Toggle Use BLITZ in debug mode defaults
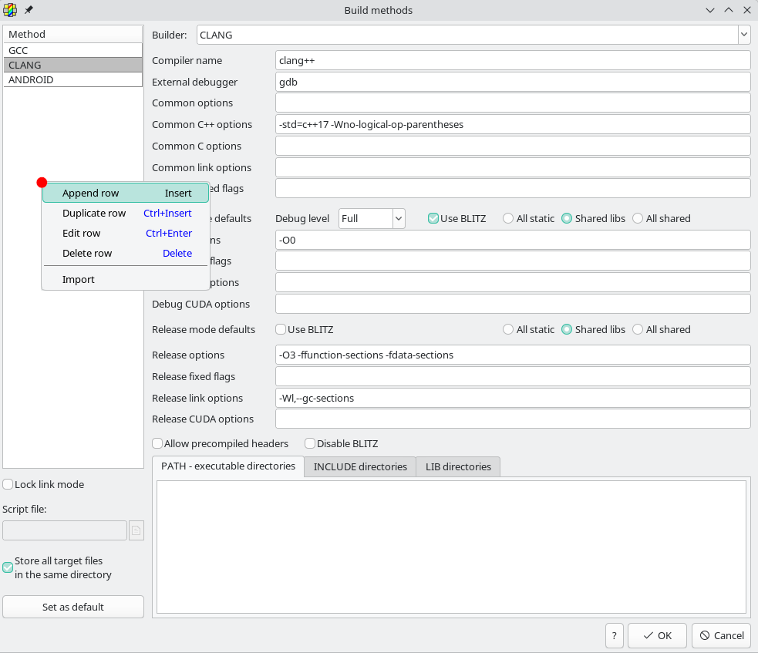 tap(433, 218)
